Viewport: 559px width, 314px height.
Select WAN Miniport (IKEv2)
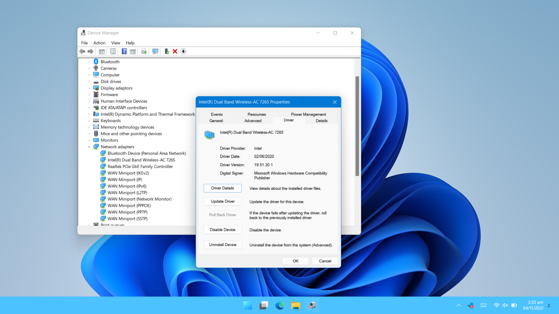[128, 173]
